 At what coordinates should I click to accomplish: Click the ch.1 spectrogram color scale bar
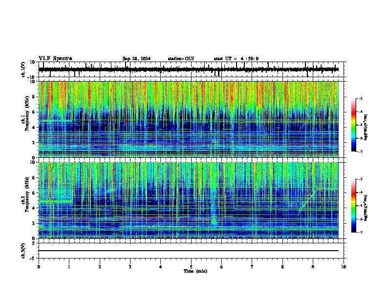point(354,125)
